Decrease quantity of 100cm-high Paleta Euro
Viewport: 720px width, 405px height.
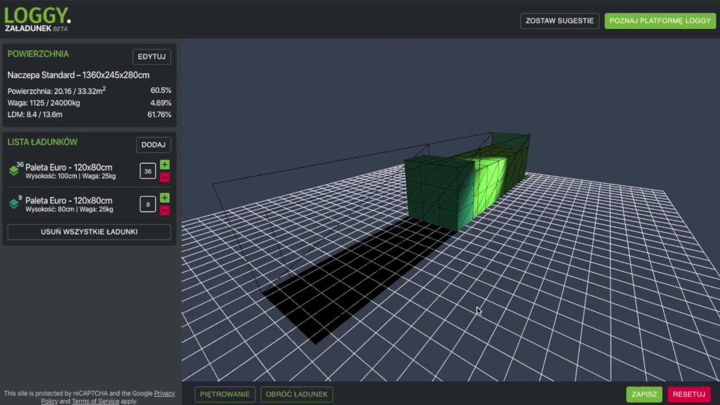[164, 177]
